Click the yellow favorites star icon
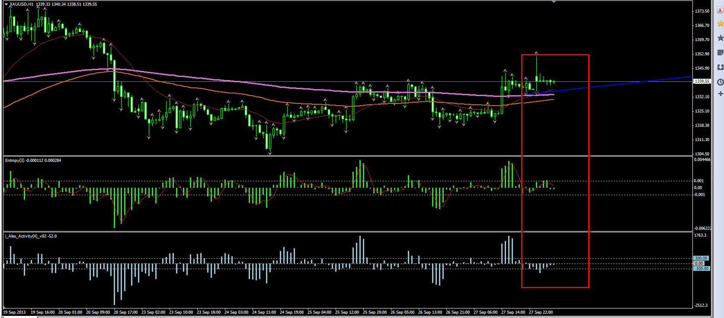 coord(720,24)
